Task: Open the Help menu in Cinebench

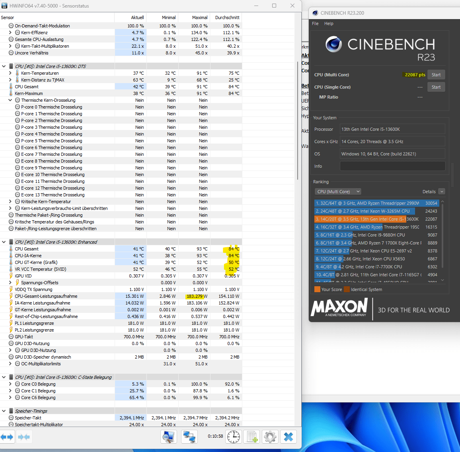Action: coord(329,23)
